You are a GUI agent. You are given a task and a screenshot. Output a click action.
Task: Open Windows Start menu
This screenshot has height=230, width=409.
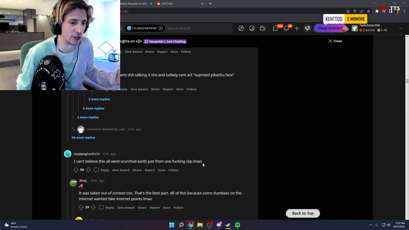(172, 225)
